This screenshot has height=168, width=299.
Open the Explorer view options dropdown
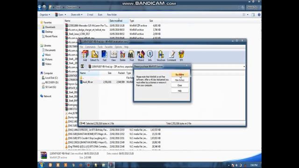[248, 14]
